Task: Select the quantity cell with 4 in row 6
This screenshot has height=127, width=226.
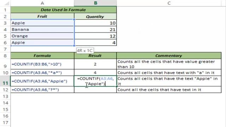Action: click(95, 43)
